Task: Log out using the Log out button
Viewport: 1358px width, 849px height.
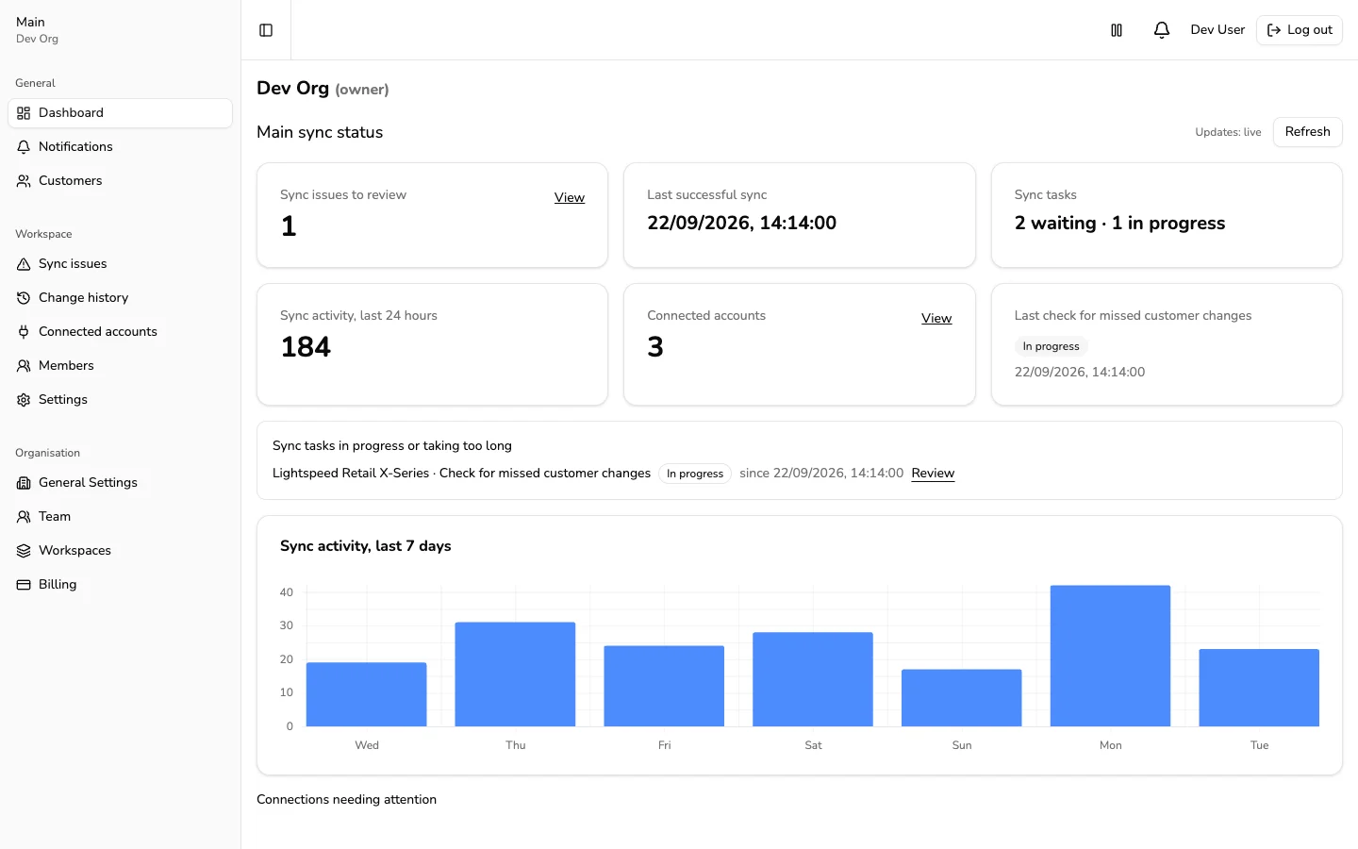Action: (1299, 30)
